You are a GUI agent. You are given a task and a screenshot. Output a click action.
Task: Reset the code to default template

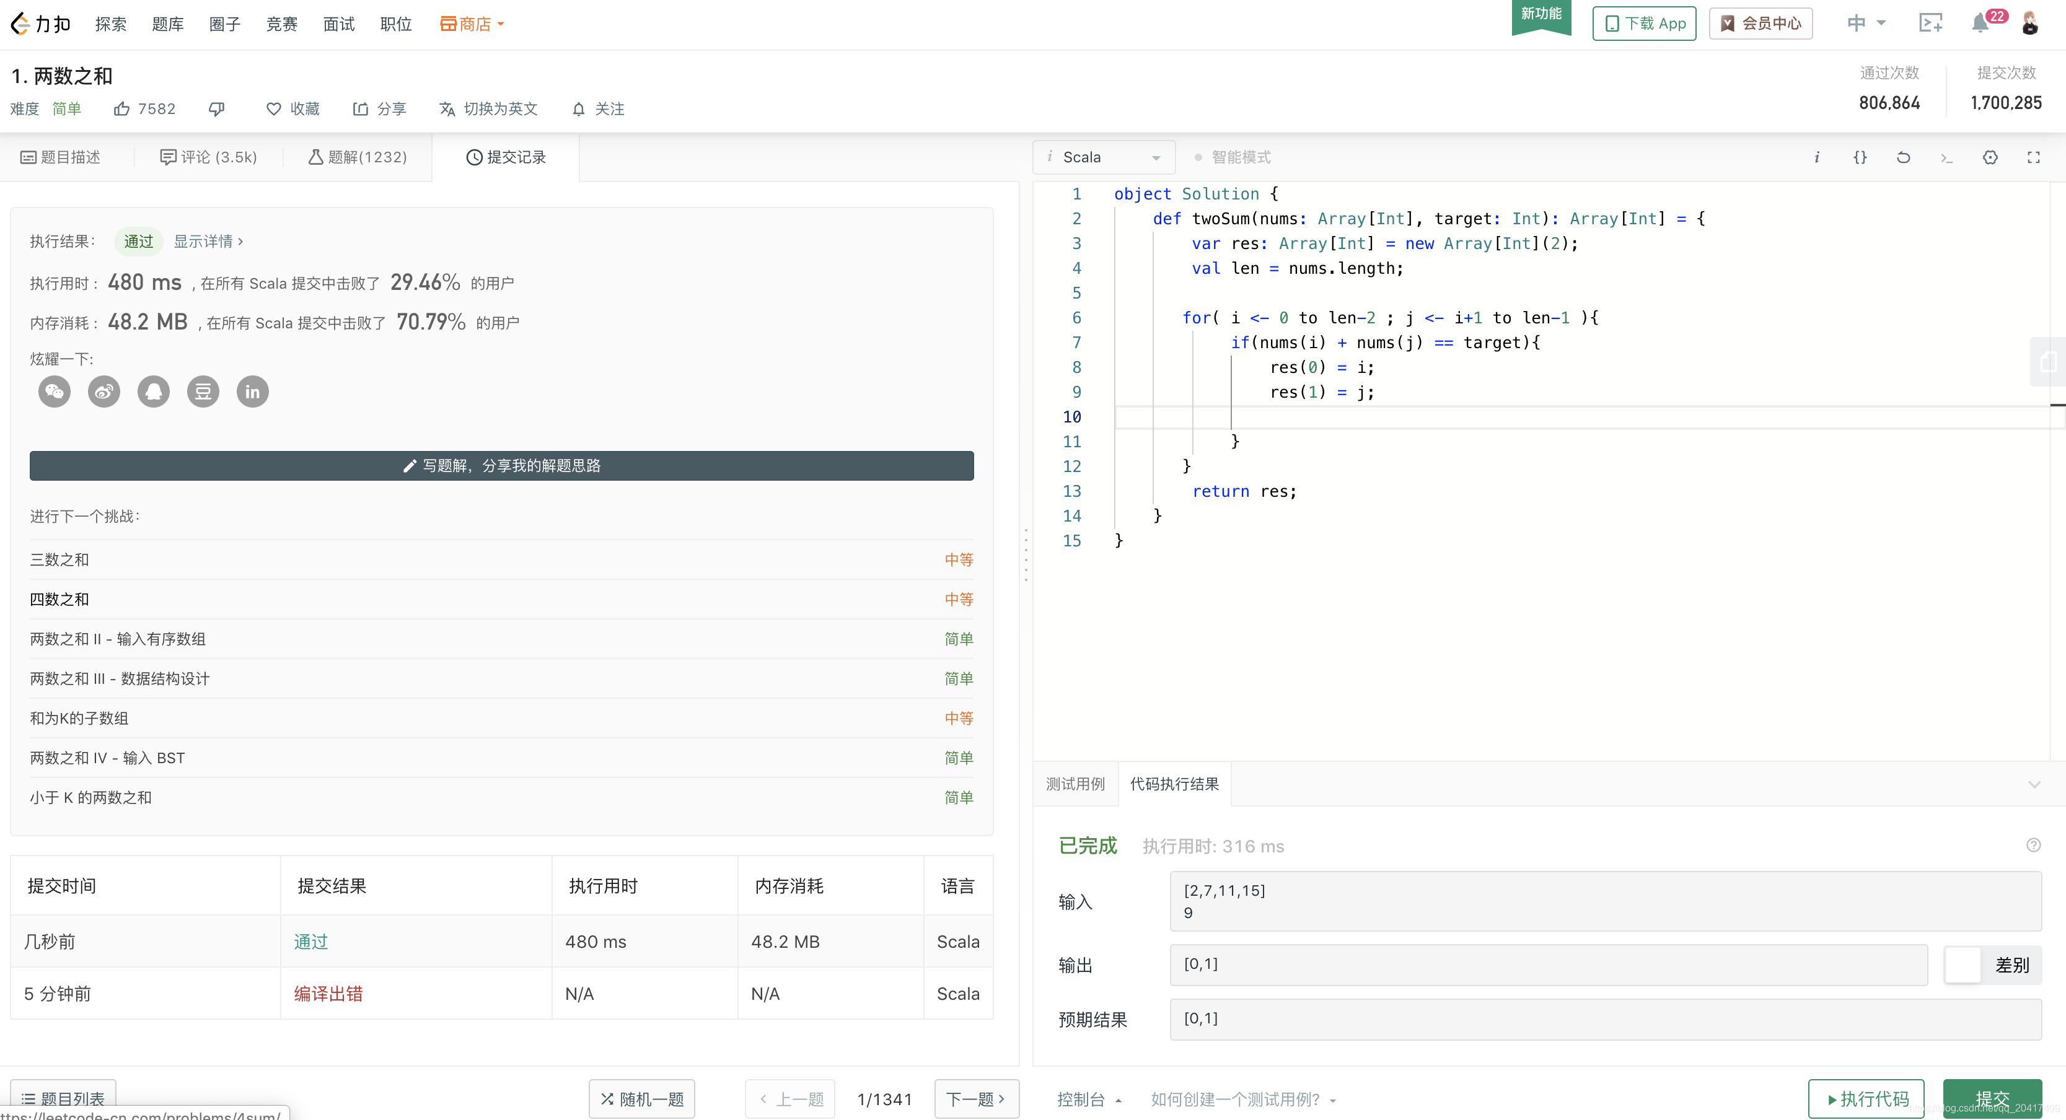click(x=1904, y=157)
